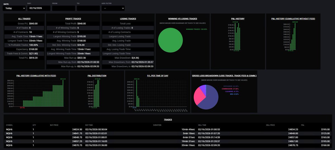This screenshot has width=335, height=150.
Task: Focus the empty To input field
Action: 88,8
